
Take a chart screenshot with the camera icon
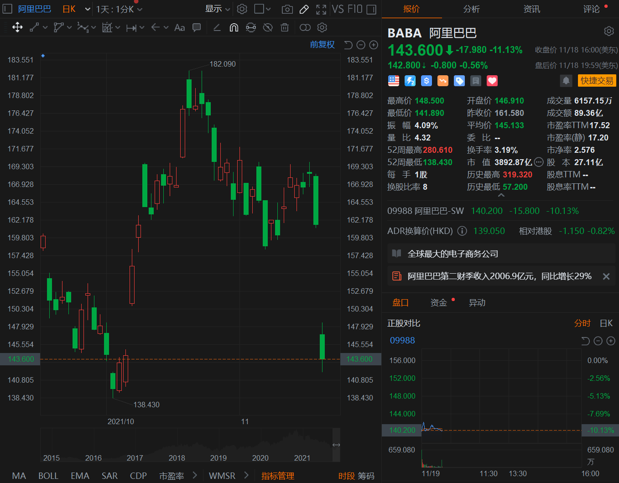tap(287, 9)
